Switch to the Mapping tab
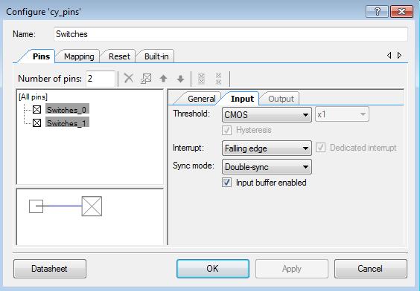This screenshot has height=291, width=420. point(79,56)
